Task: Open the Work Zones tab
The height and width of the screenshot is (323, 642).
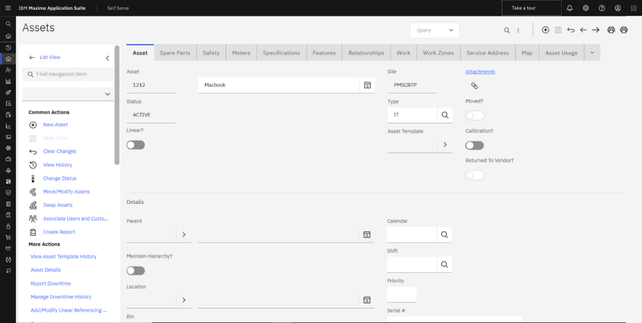Action: pos(438,53)
